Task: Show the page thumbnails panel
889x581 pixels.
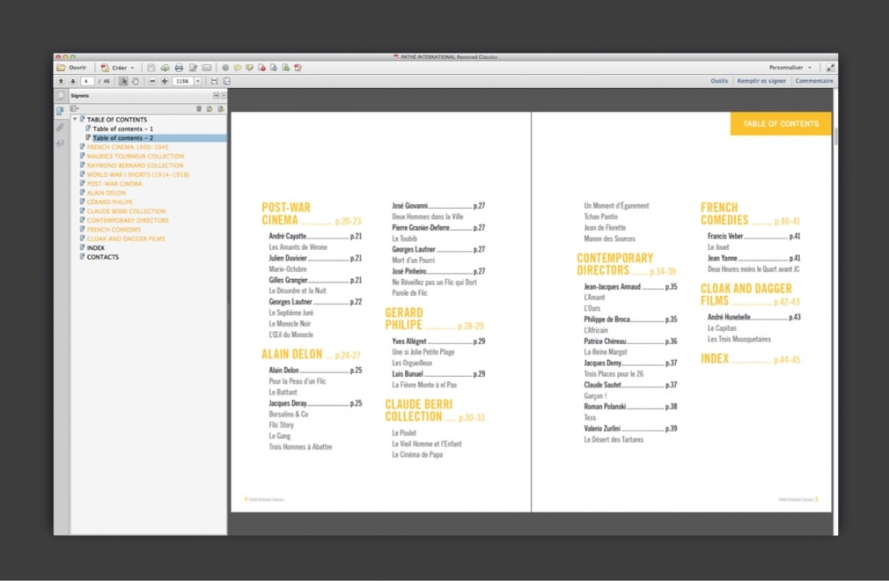Action: click(x=61, y=96)
